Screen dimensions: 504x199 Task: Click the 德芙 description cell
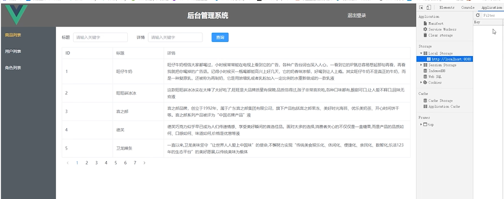(x=287, y=130)
